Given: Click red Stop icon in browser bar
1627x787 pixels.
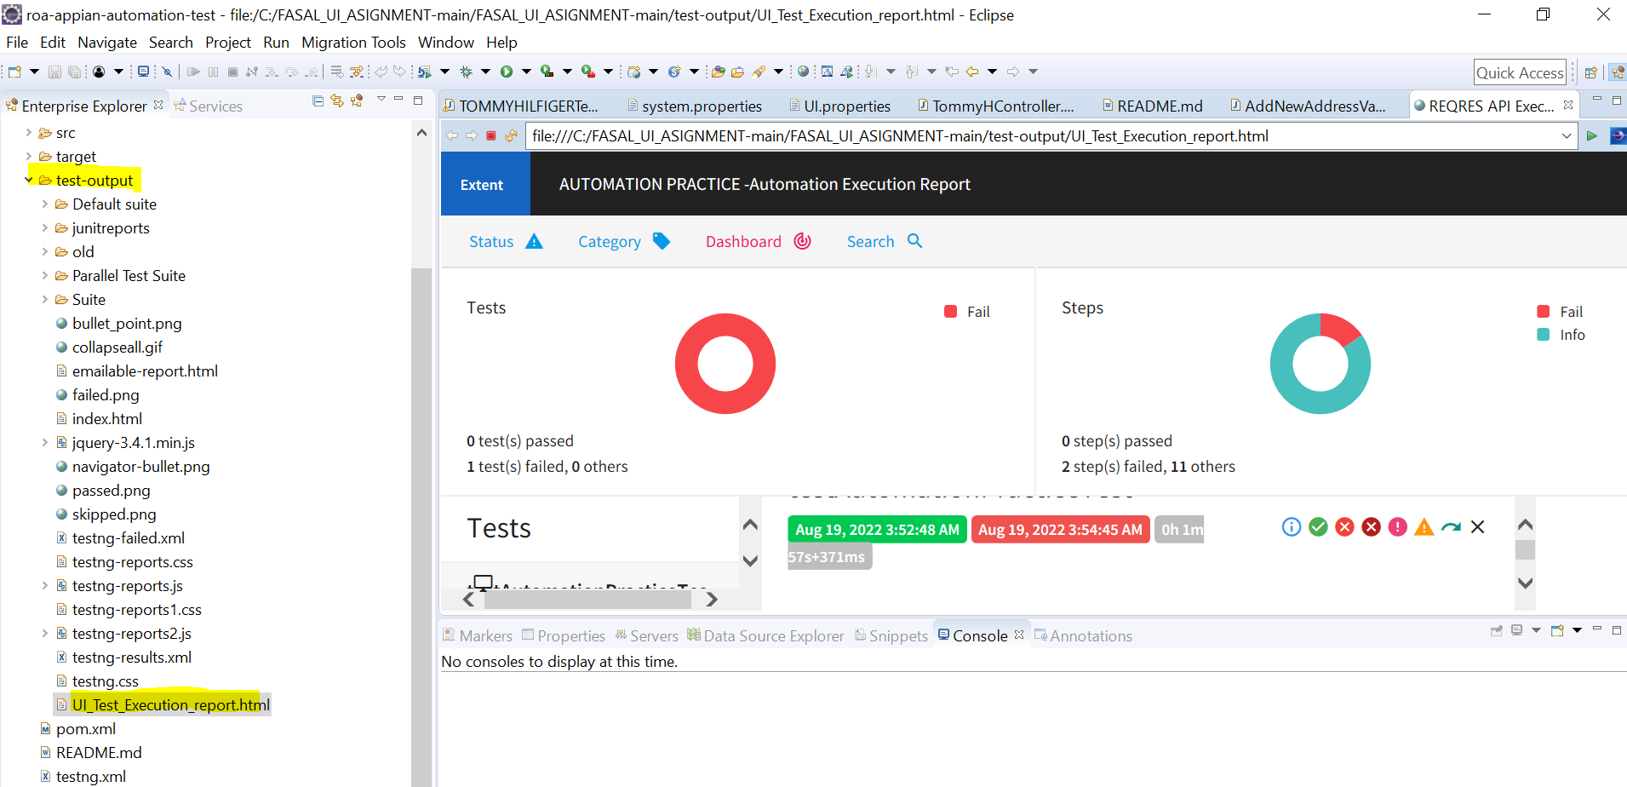Looking at the screenshot, I should coord(491,135).
